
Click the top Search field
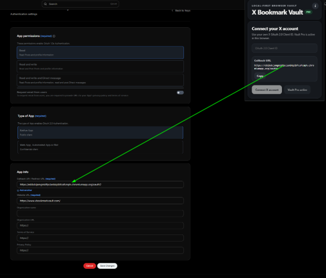[81, 4]
